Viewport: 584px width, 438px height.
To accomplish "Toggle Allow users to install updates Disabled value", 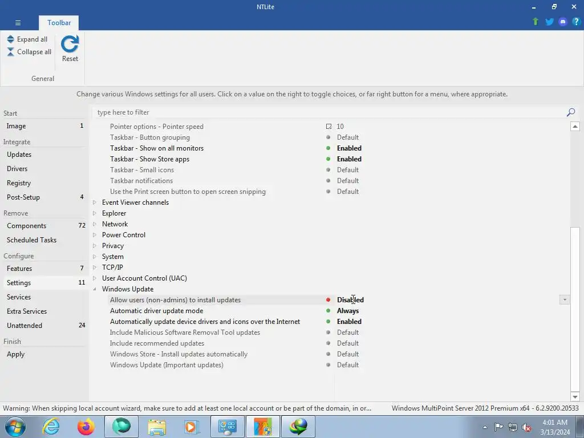I will coord(350,300).
